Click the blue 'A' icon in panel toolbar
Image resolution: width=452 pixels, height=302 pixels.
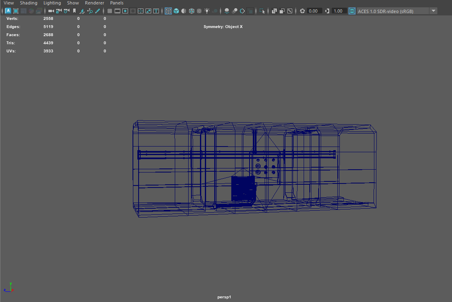(x=8, y=11)
